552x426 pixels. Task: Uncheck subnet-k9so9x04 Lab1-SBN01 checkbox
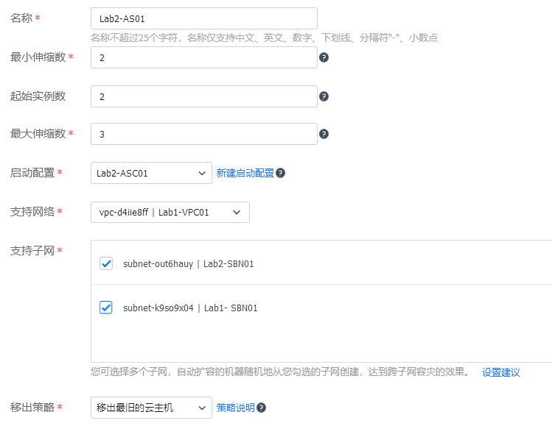(106, 308)
